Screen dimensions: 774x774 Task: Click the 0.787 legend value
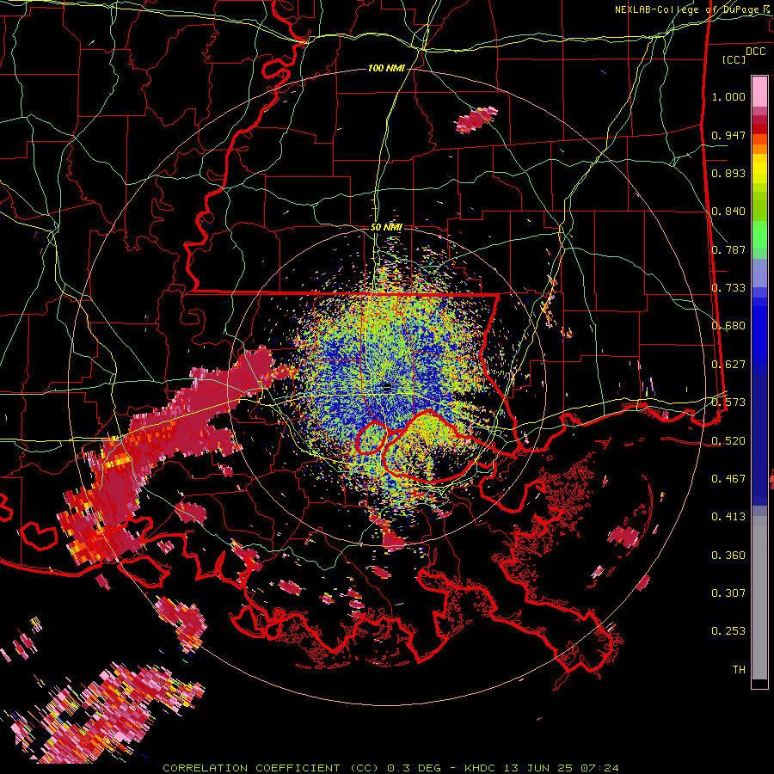[x=728, y=249]
